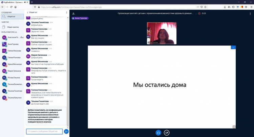Image resolution: width=254 pixels, height=137 pixels.
Task: Click the audio headset button
Action: [158, 133]
